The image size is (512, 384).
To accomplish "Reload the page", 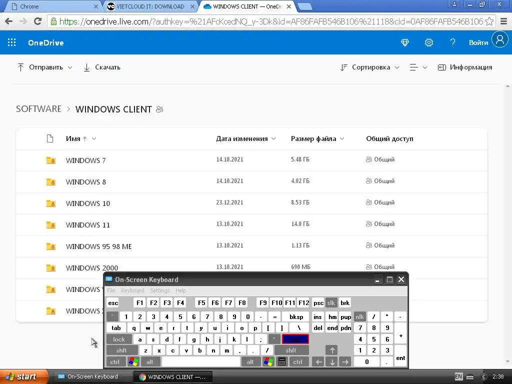I will [x=38, y=21].
